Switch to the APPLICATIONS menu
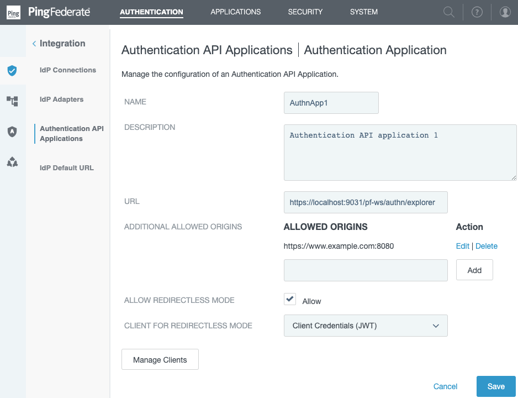The width and height of the screenshot is (518, 398). pyautogui.click(x=235, y=12)
